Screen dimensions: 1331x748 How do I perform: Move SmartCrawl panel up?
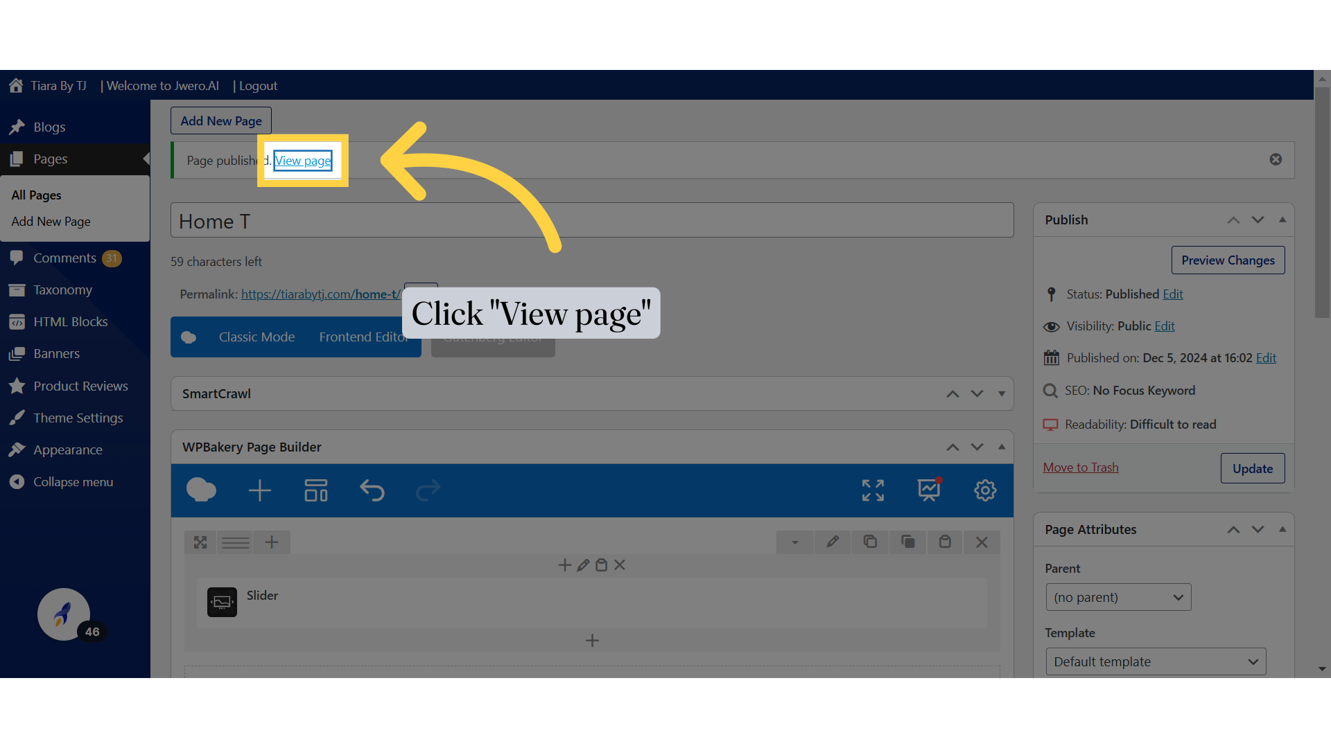[x=953, y=393]
